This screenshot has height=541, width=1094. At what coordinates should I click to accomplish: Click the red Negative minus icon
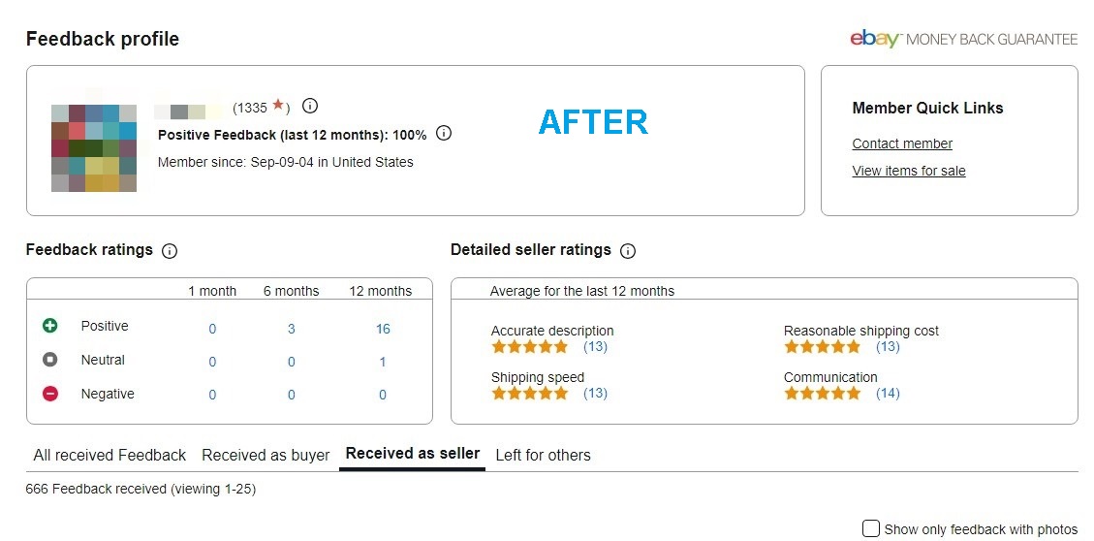(x=50, y=395)
